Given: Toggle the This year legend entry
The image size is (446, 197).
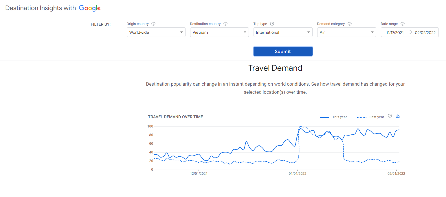Looking at the screenshot, I should 333,117.
